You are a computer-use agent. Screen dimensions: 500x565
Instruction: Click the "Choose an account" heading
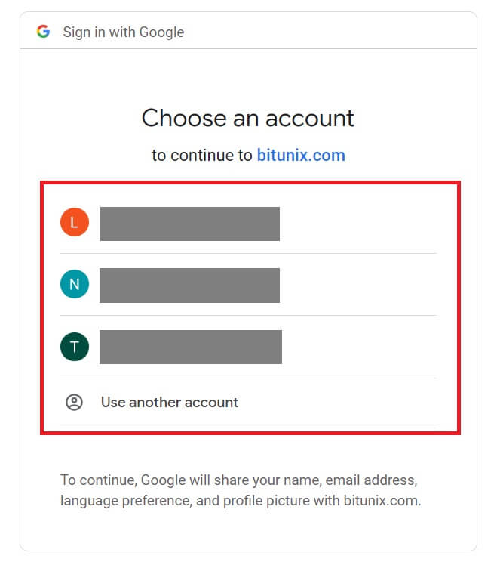[x=247, y=118]
